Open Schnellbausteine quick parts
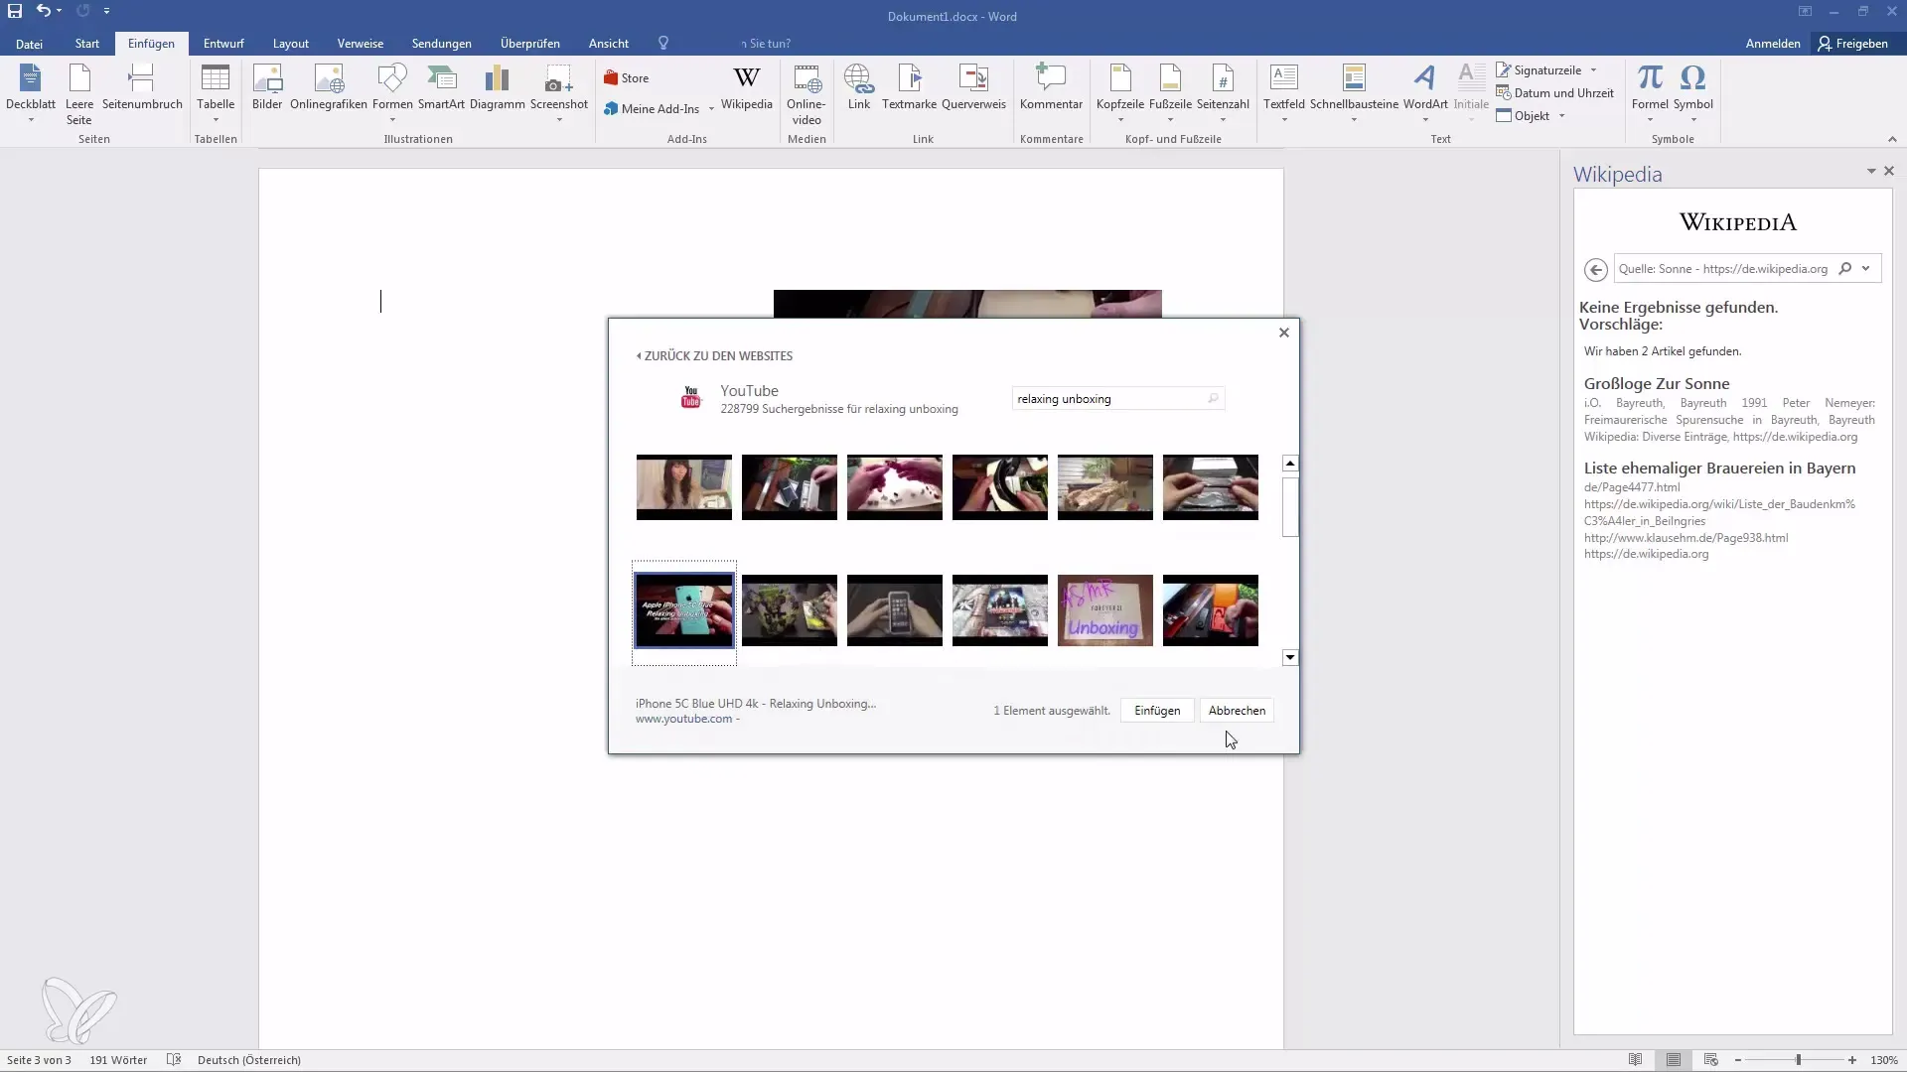The height and width of the screenshot is (1072, 1907). point(1354,94)
